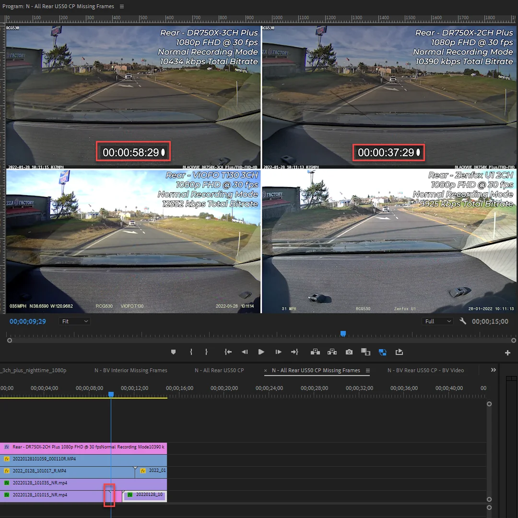Open the Full playback resolution dropdown
Viewport: 518px width, 518px height.
click(437, 321)
